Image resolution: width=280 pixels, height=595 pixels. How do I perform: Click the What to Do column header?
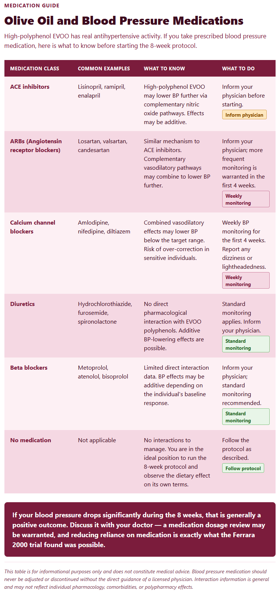click(238, 68)
